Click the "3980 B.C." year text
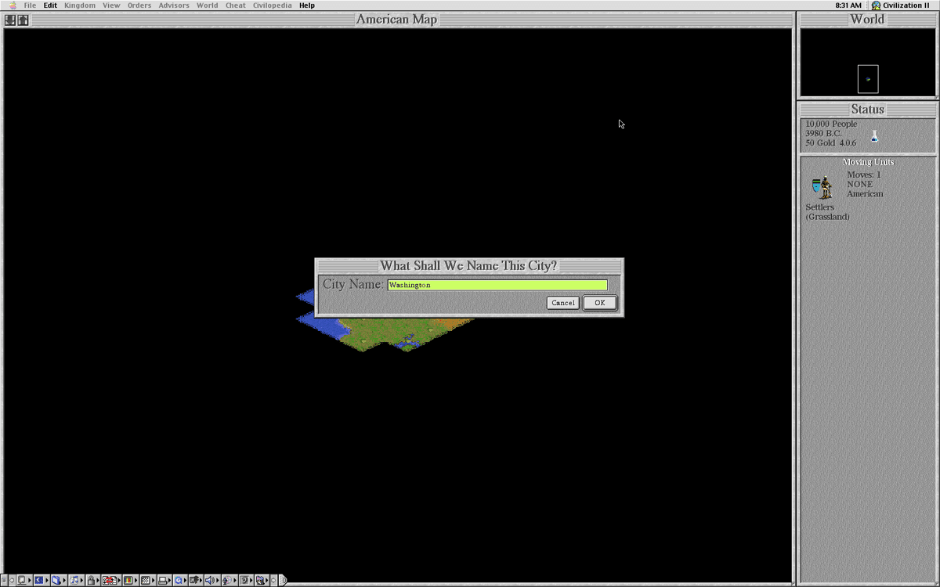 click(823, 133)
